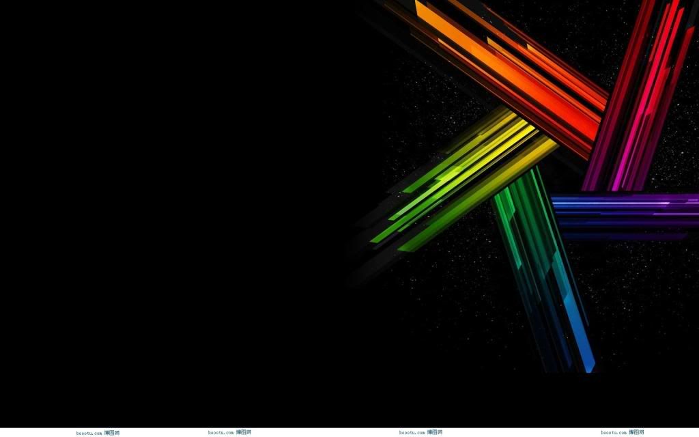This screenshot has width=699, height=437.
Task: Click the lime green end of the left beam
Action: coord(416,212)
